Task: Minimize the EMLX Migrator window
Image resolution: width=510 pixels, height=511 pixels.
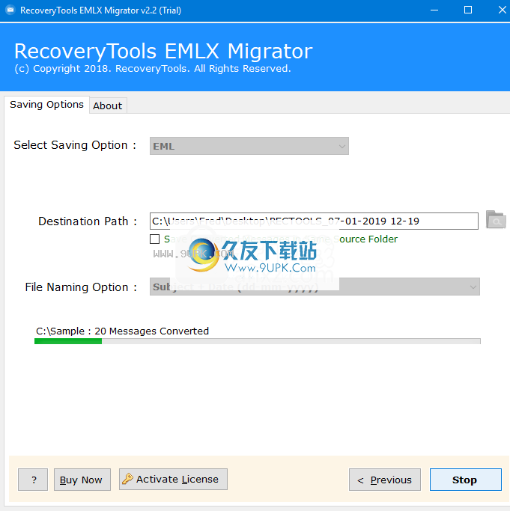Action: 434,10
